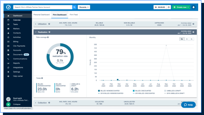Click the Contacts person icon
Screen dimensions: 204x115
click(8, 33)
